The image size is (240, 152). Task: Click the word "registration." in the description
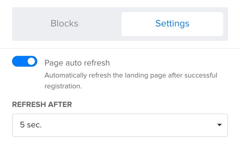pos(63,86)
